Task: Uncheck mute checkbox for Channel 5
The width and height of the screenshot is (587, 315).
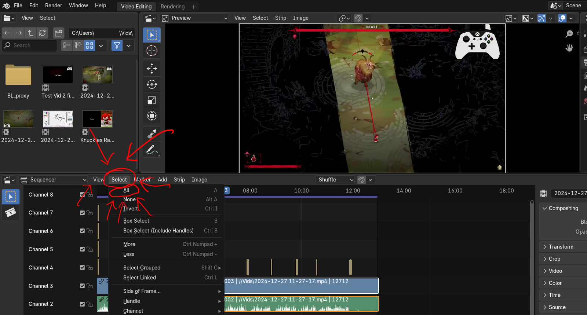Action: 83,249
